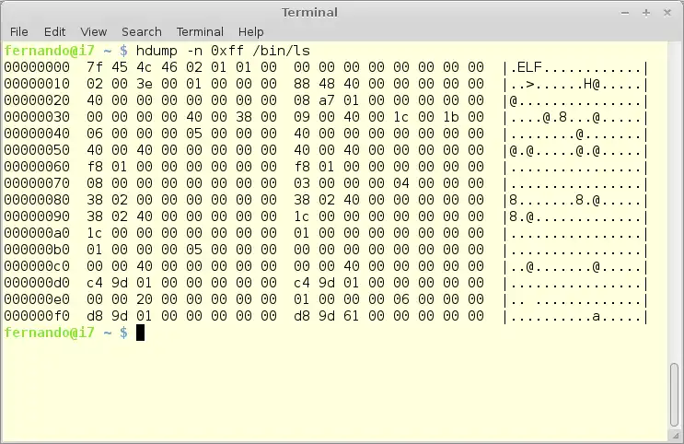Open the Edit menu
684x444 pixels.
click(x=54, y=32)
